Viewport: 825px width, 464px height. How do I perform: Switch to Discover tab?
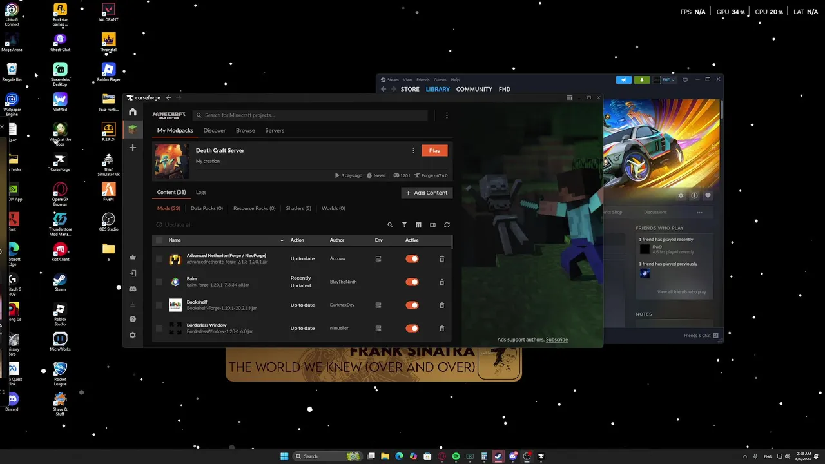point(215,131)
